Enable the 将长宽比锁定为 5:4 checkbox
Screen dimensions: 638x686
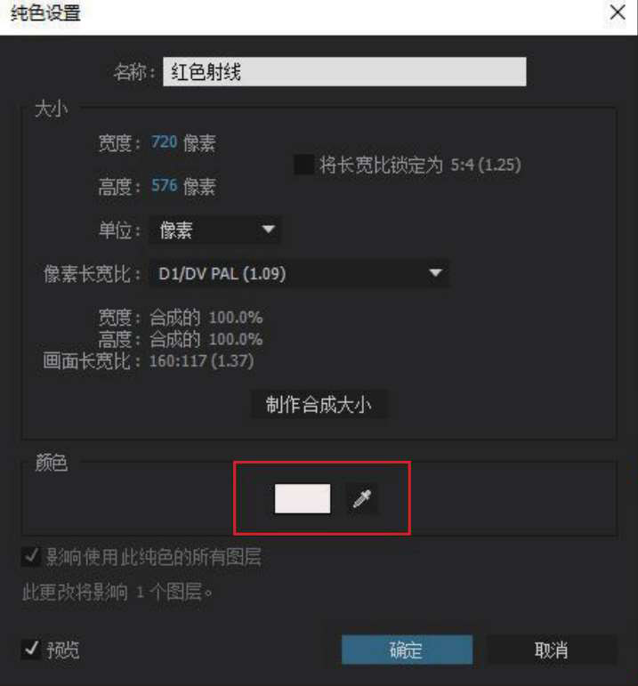[303, 165]
